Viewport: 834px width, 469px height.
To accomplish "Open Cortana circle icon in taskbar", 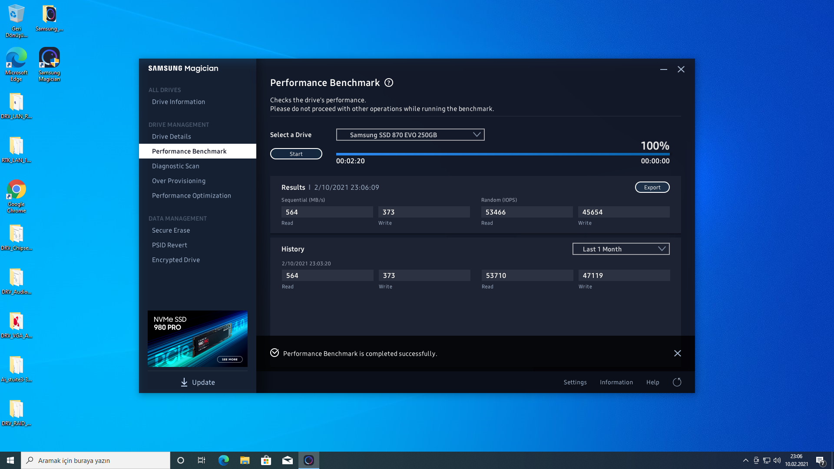I will click(181, 460).
